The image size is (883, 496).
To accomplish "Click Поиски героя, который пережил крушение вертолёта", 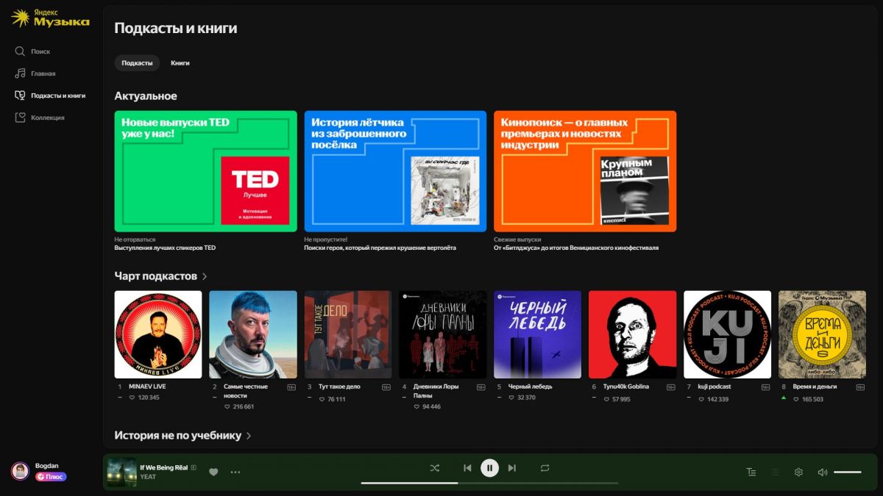I will [380, 248].
